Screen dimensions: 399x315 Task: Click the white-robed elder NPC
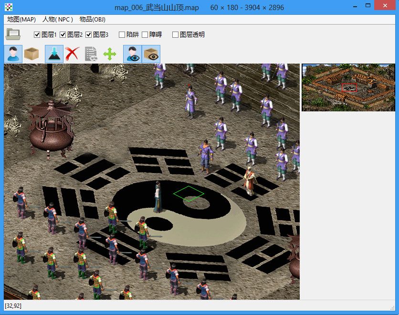(x=250, y=181)
